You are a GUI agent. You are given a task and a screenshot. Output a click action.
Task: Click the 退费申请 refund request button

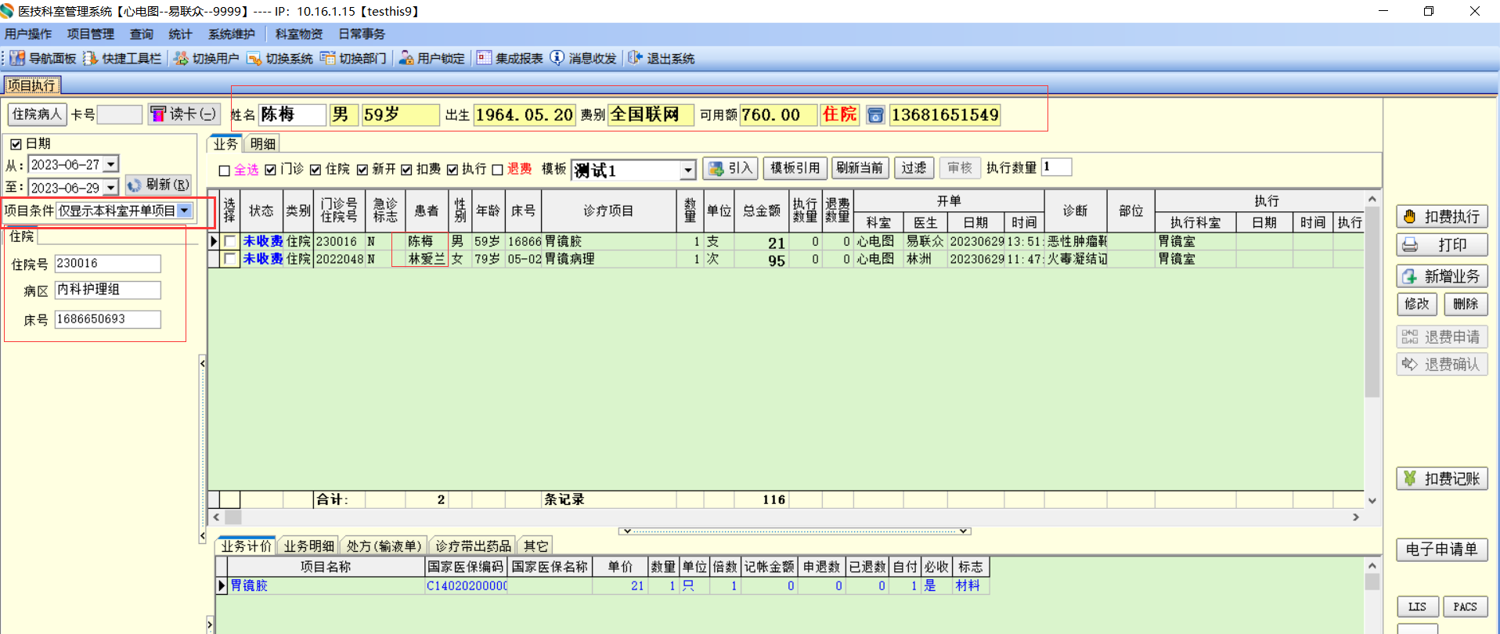tap(1442, 337)
